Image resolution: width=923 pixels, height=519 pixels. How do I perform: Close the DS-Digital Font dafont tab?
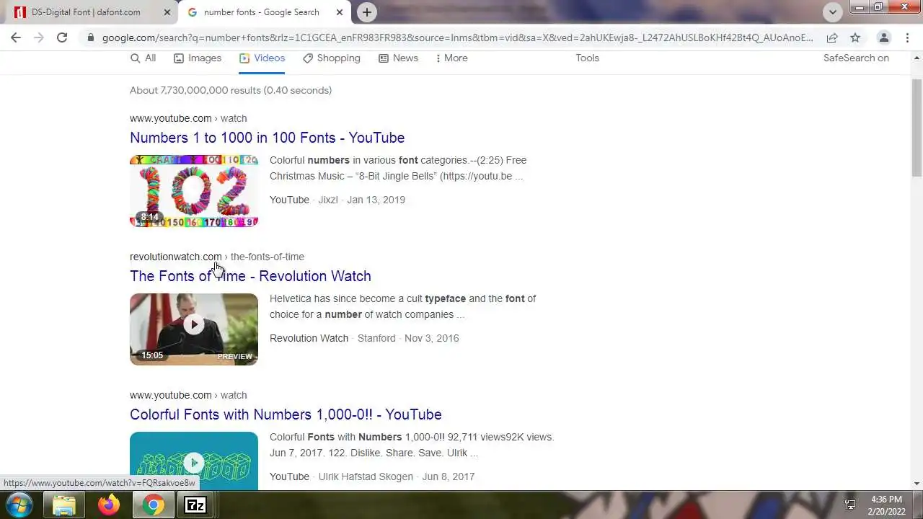click(x=167, y=12)
